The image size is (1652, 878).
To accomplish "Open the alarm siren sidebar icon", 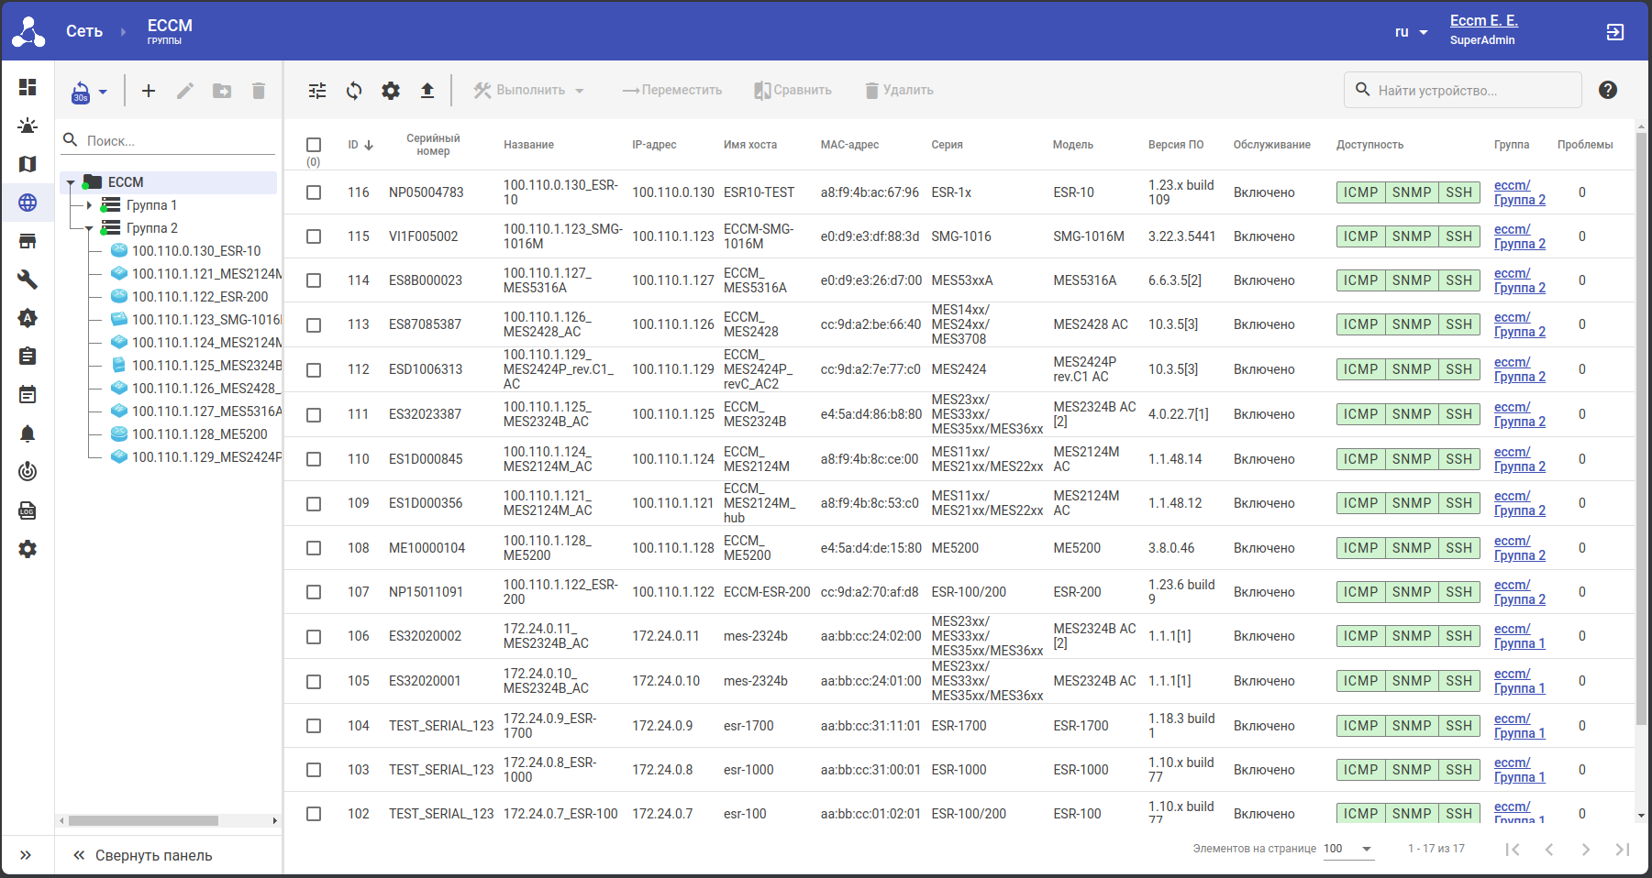I will point(28,126).
